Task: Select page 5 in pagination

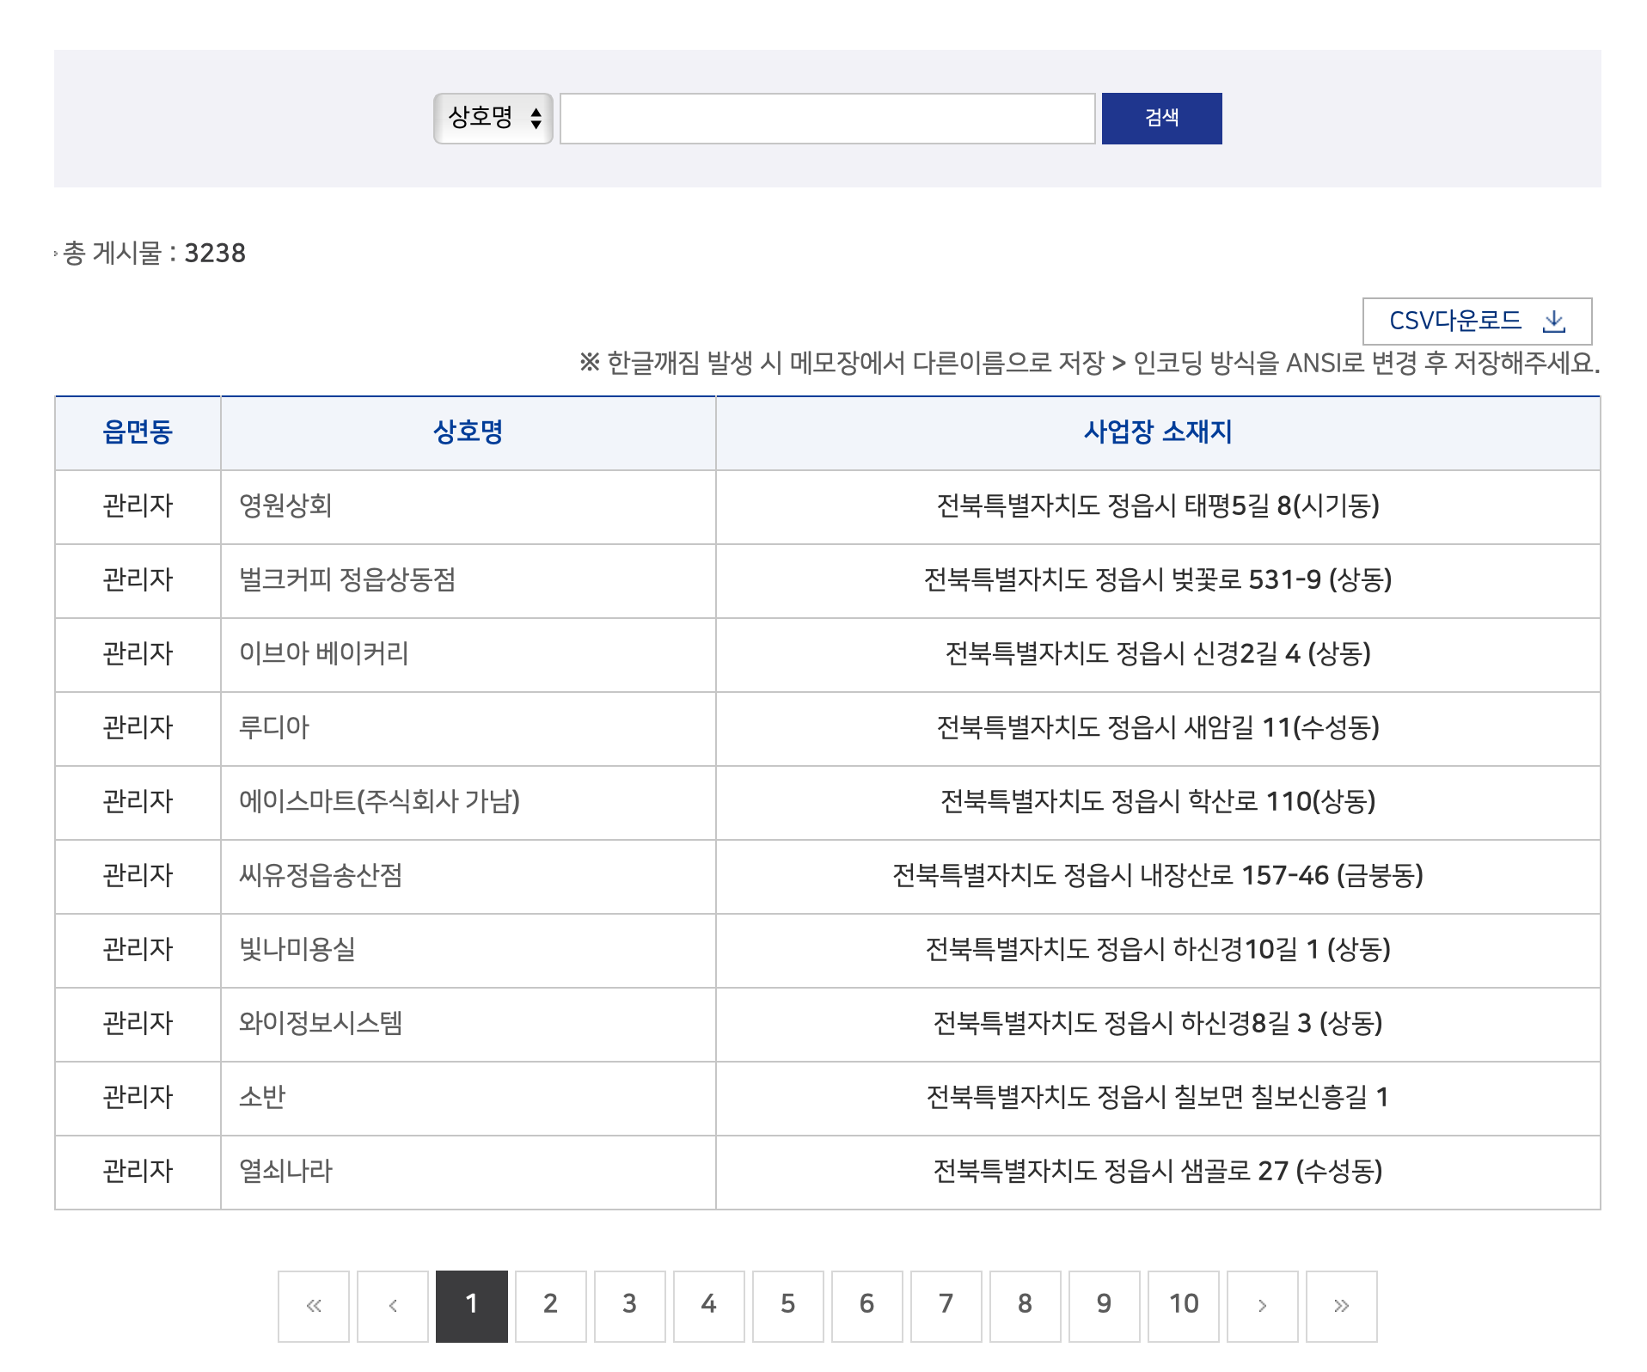Action: pos(787,1305)
